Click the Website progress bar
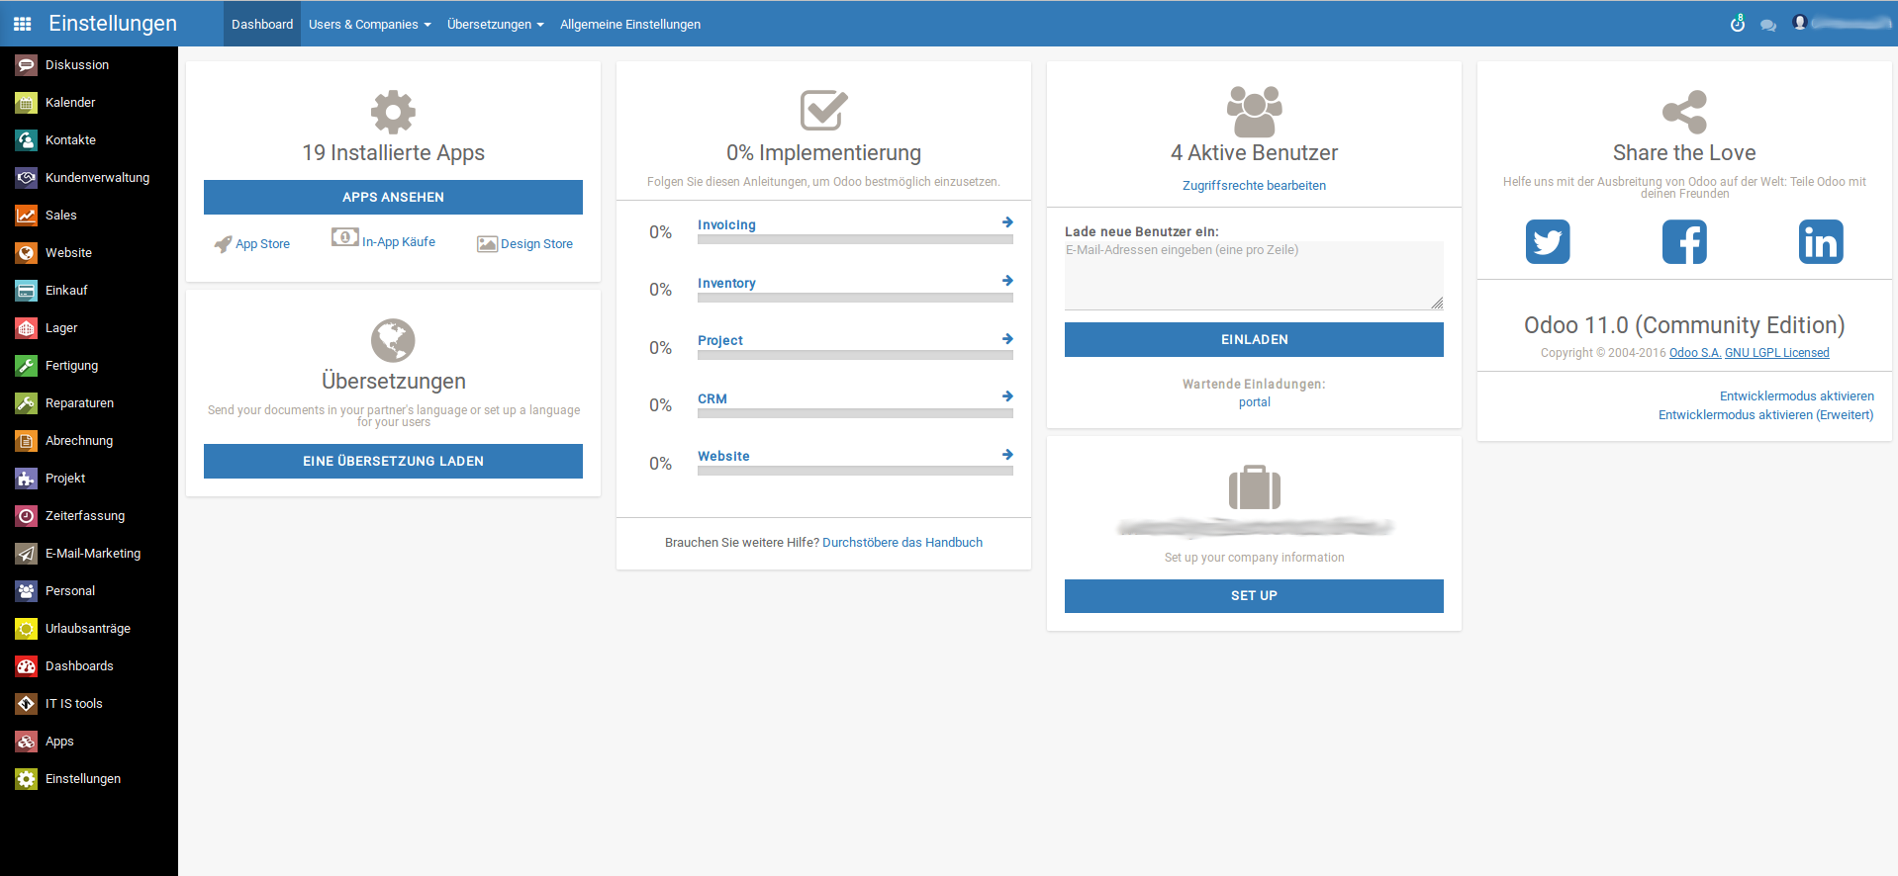Viewport: 1898px width, 876px height. pyautogui.click(x=855, y=471)
